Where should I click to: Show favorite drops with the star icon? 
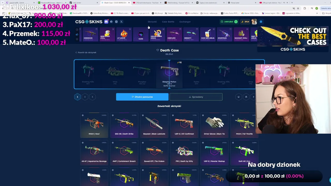coord(77,39)
